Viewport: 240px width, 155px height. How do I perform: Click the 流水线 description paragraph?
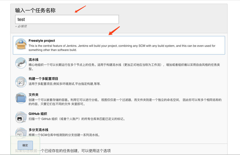tap(124, 67)
